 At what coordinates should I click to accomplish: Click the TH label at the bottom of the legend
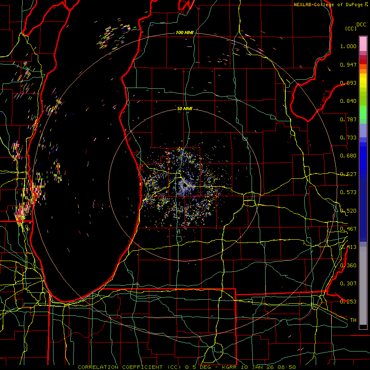(353, 320)
